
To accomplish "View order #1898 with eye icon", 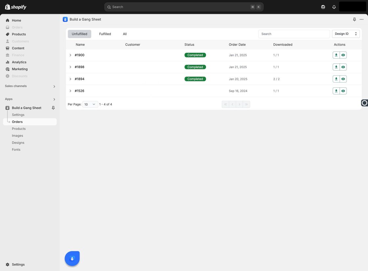I will pyautogui.click(x=343, y=67).
